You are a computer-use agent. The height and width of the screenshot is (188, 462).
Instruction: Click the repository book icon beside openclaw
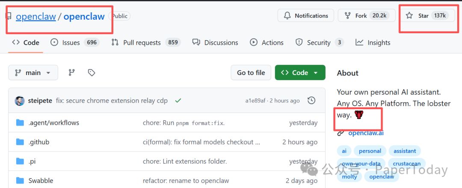point(9,16)
